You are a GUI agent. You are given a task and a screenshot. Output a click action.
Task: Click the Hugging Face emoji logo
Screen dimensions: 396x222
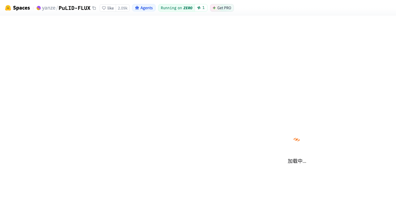click(8, 8)
